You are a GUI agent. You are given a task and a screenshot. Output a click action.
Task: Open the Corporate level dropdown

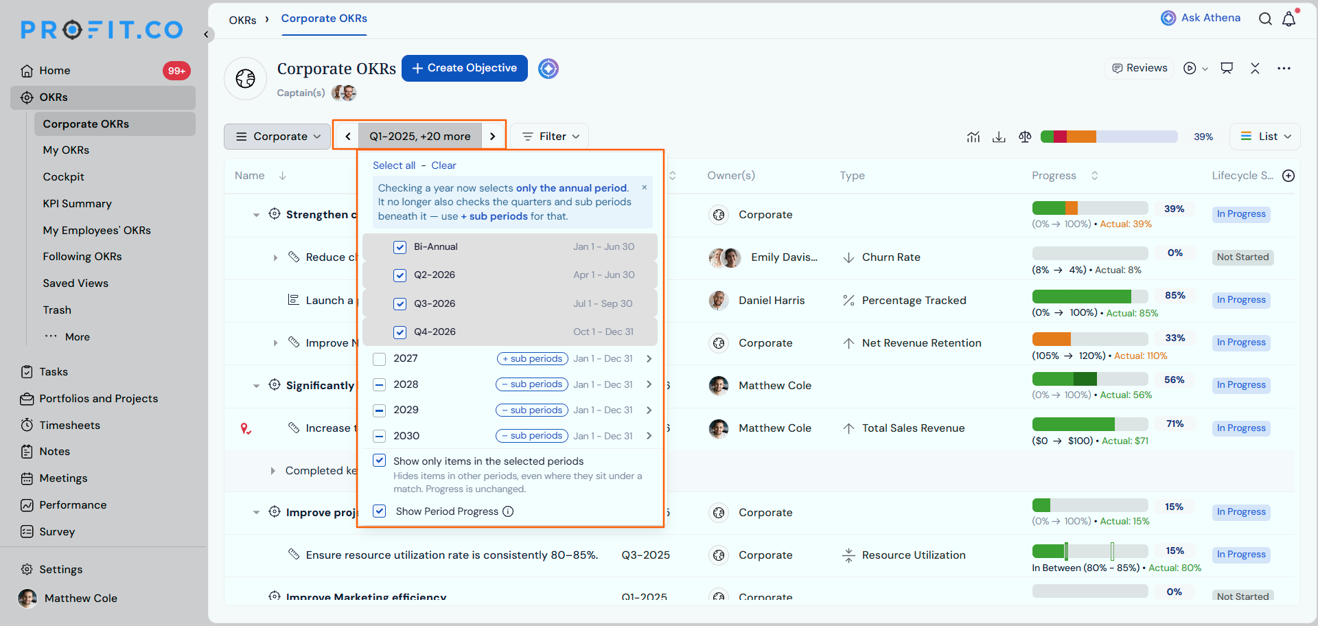pos(277,137)
